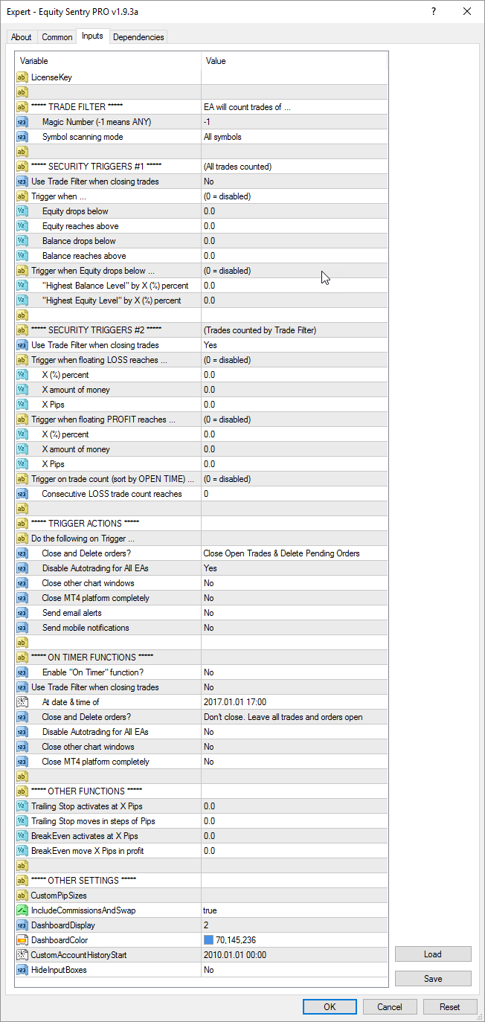Click the icon beside Send email alerts
Image resolution: width=485 pixels, height=1022 pixels.
(22, 613)
